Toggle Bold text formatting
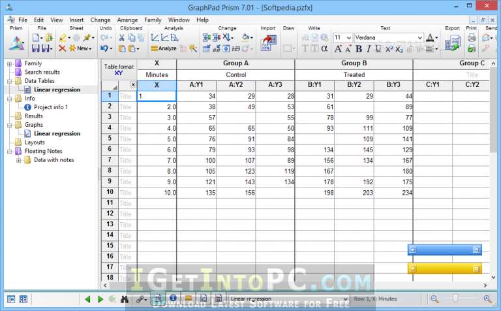The image size is (501, 311). click(359, 49)
